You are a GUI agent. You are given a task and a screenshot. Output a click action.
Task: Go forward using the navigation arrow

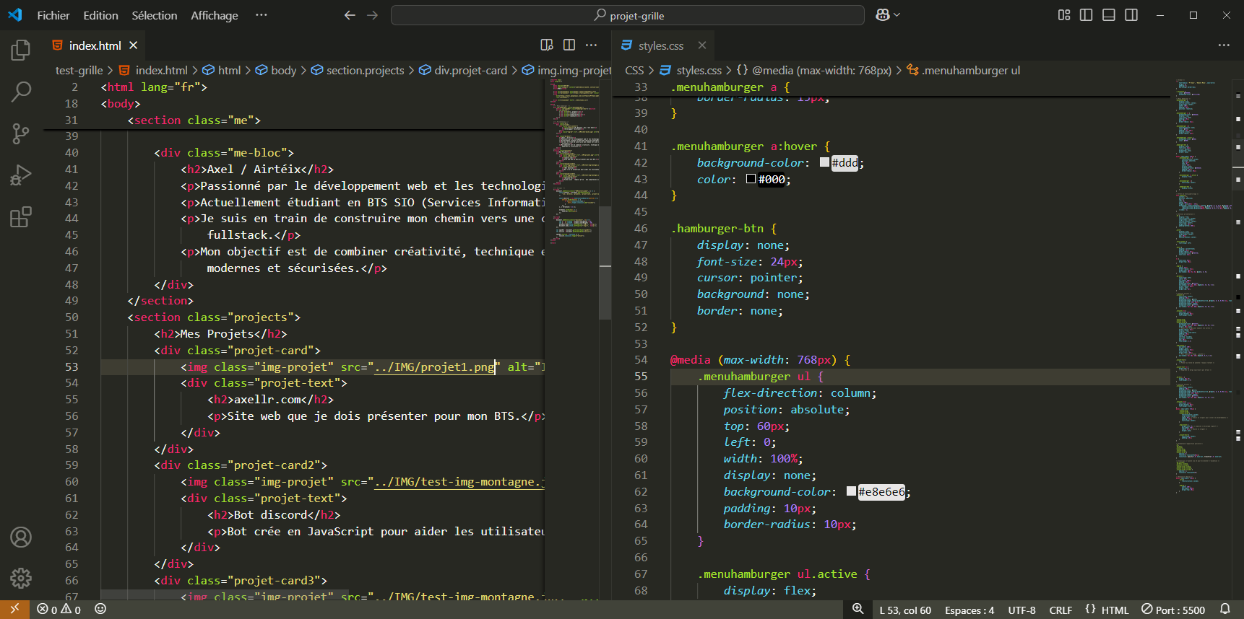372,15
